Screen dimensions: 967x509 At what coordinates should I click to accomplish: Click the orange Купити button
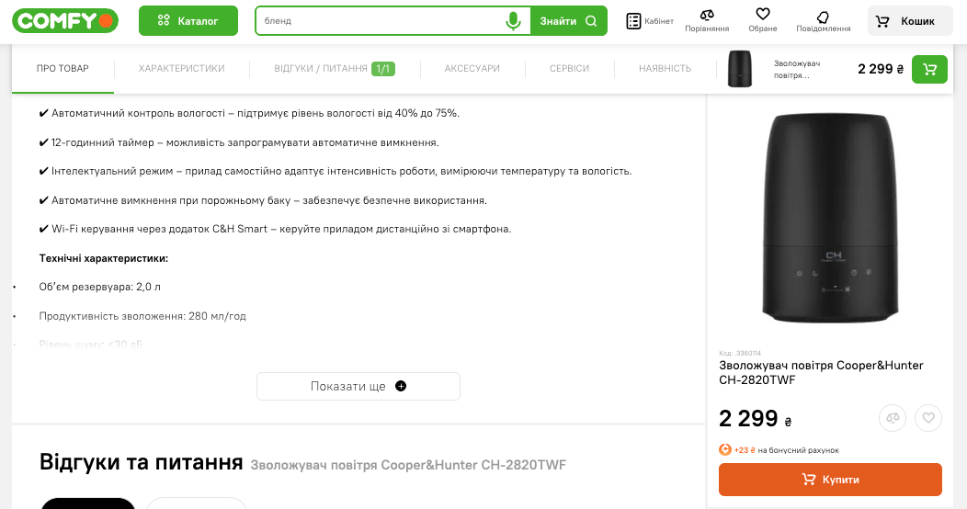830,480
